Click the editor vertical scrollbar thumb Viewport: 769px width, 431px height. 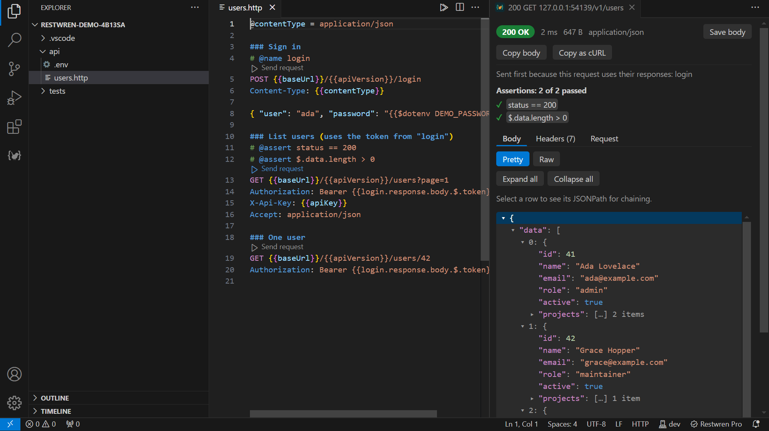coord(485,139)
